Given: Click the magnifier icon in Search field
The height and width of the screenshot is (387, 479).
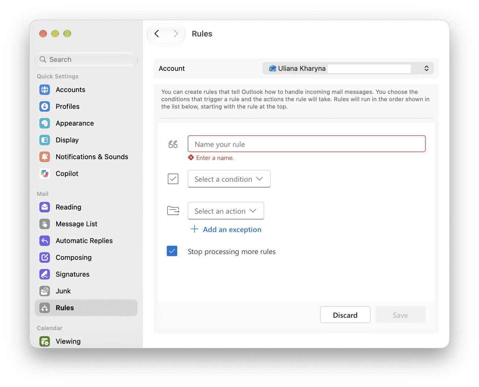Looking at the screenshot, I should (x=43, y=59).
